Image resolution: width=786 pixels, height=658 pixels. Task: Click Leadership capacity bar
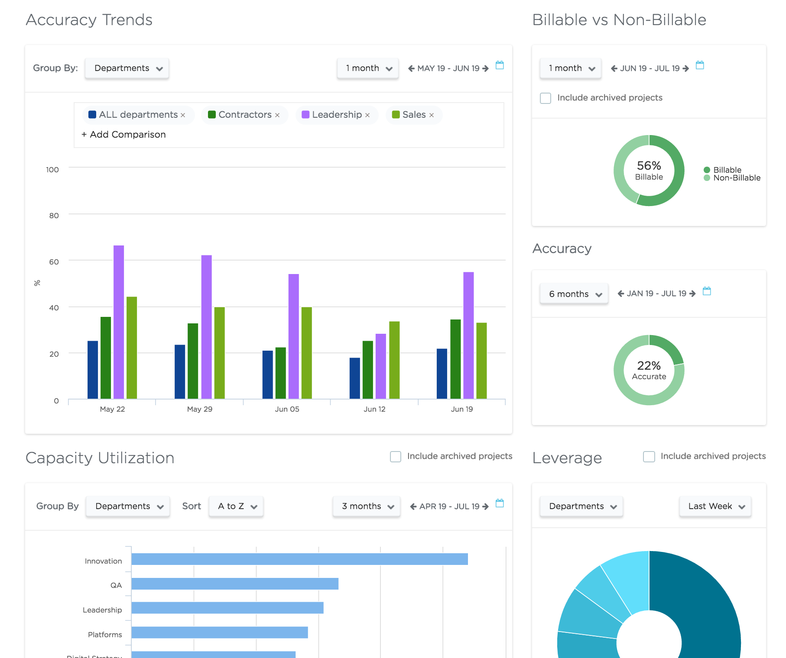click(227, 608)
